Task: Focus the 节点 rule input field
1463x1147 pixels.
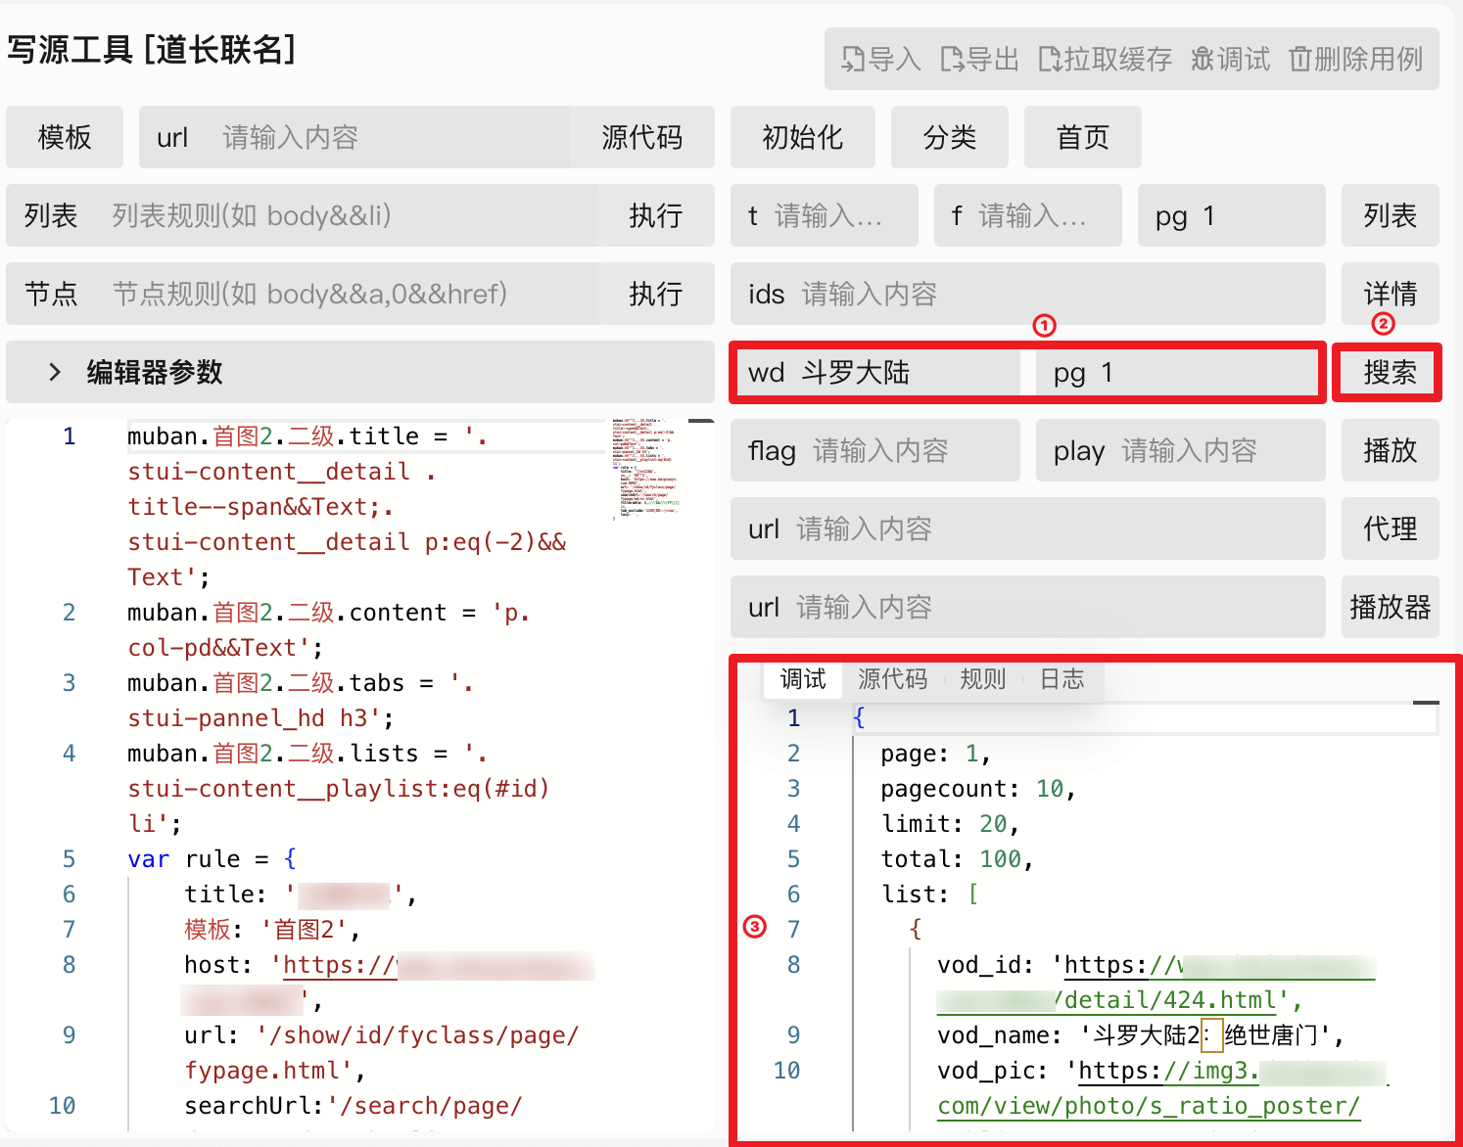Action: tap(302, 294)
